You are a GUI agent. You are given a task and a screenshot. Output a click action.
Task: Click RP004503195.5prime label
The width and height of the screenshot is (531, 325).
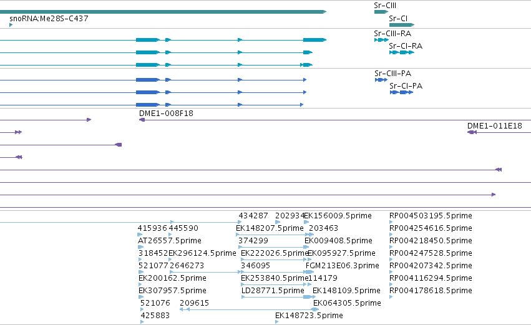431,216
